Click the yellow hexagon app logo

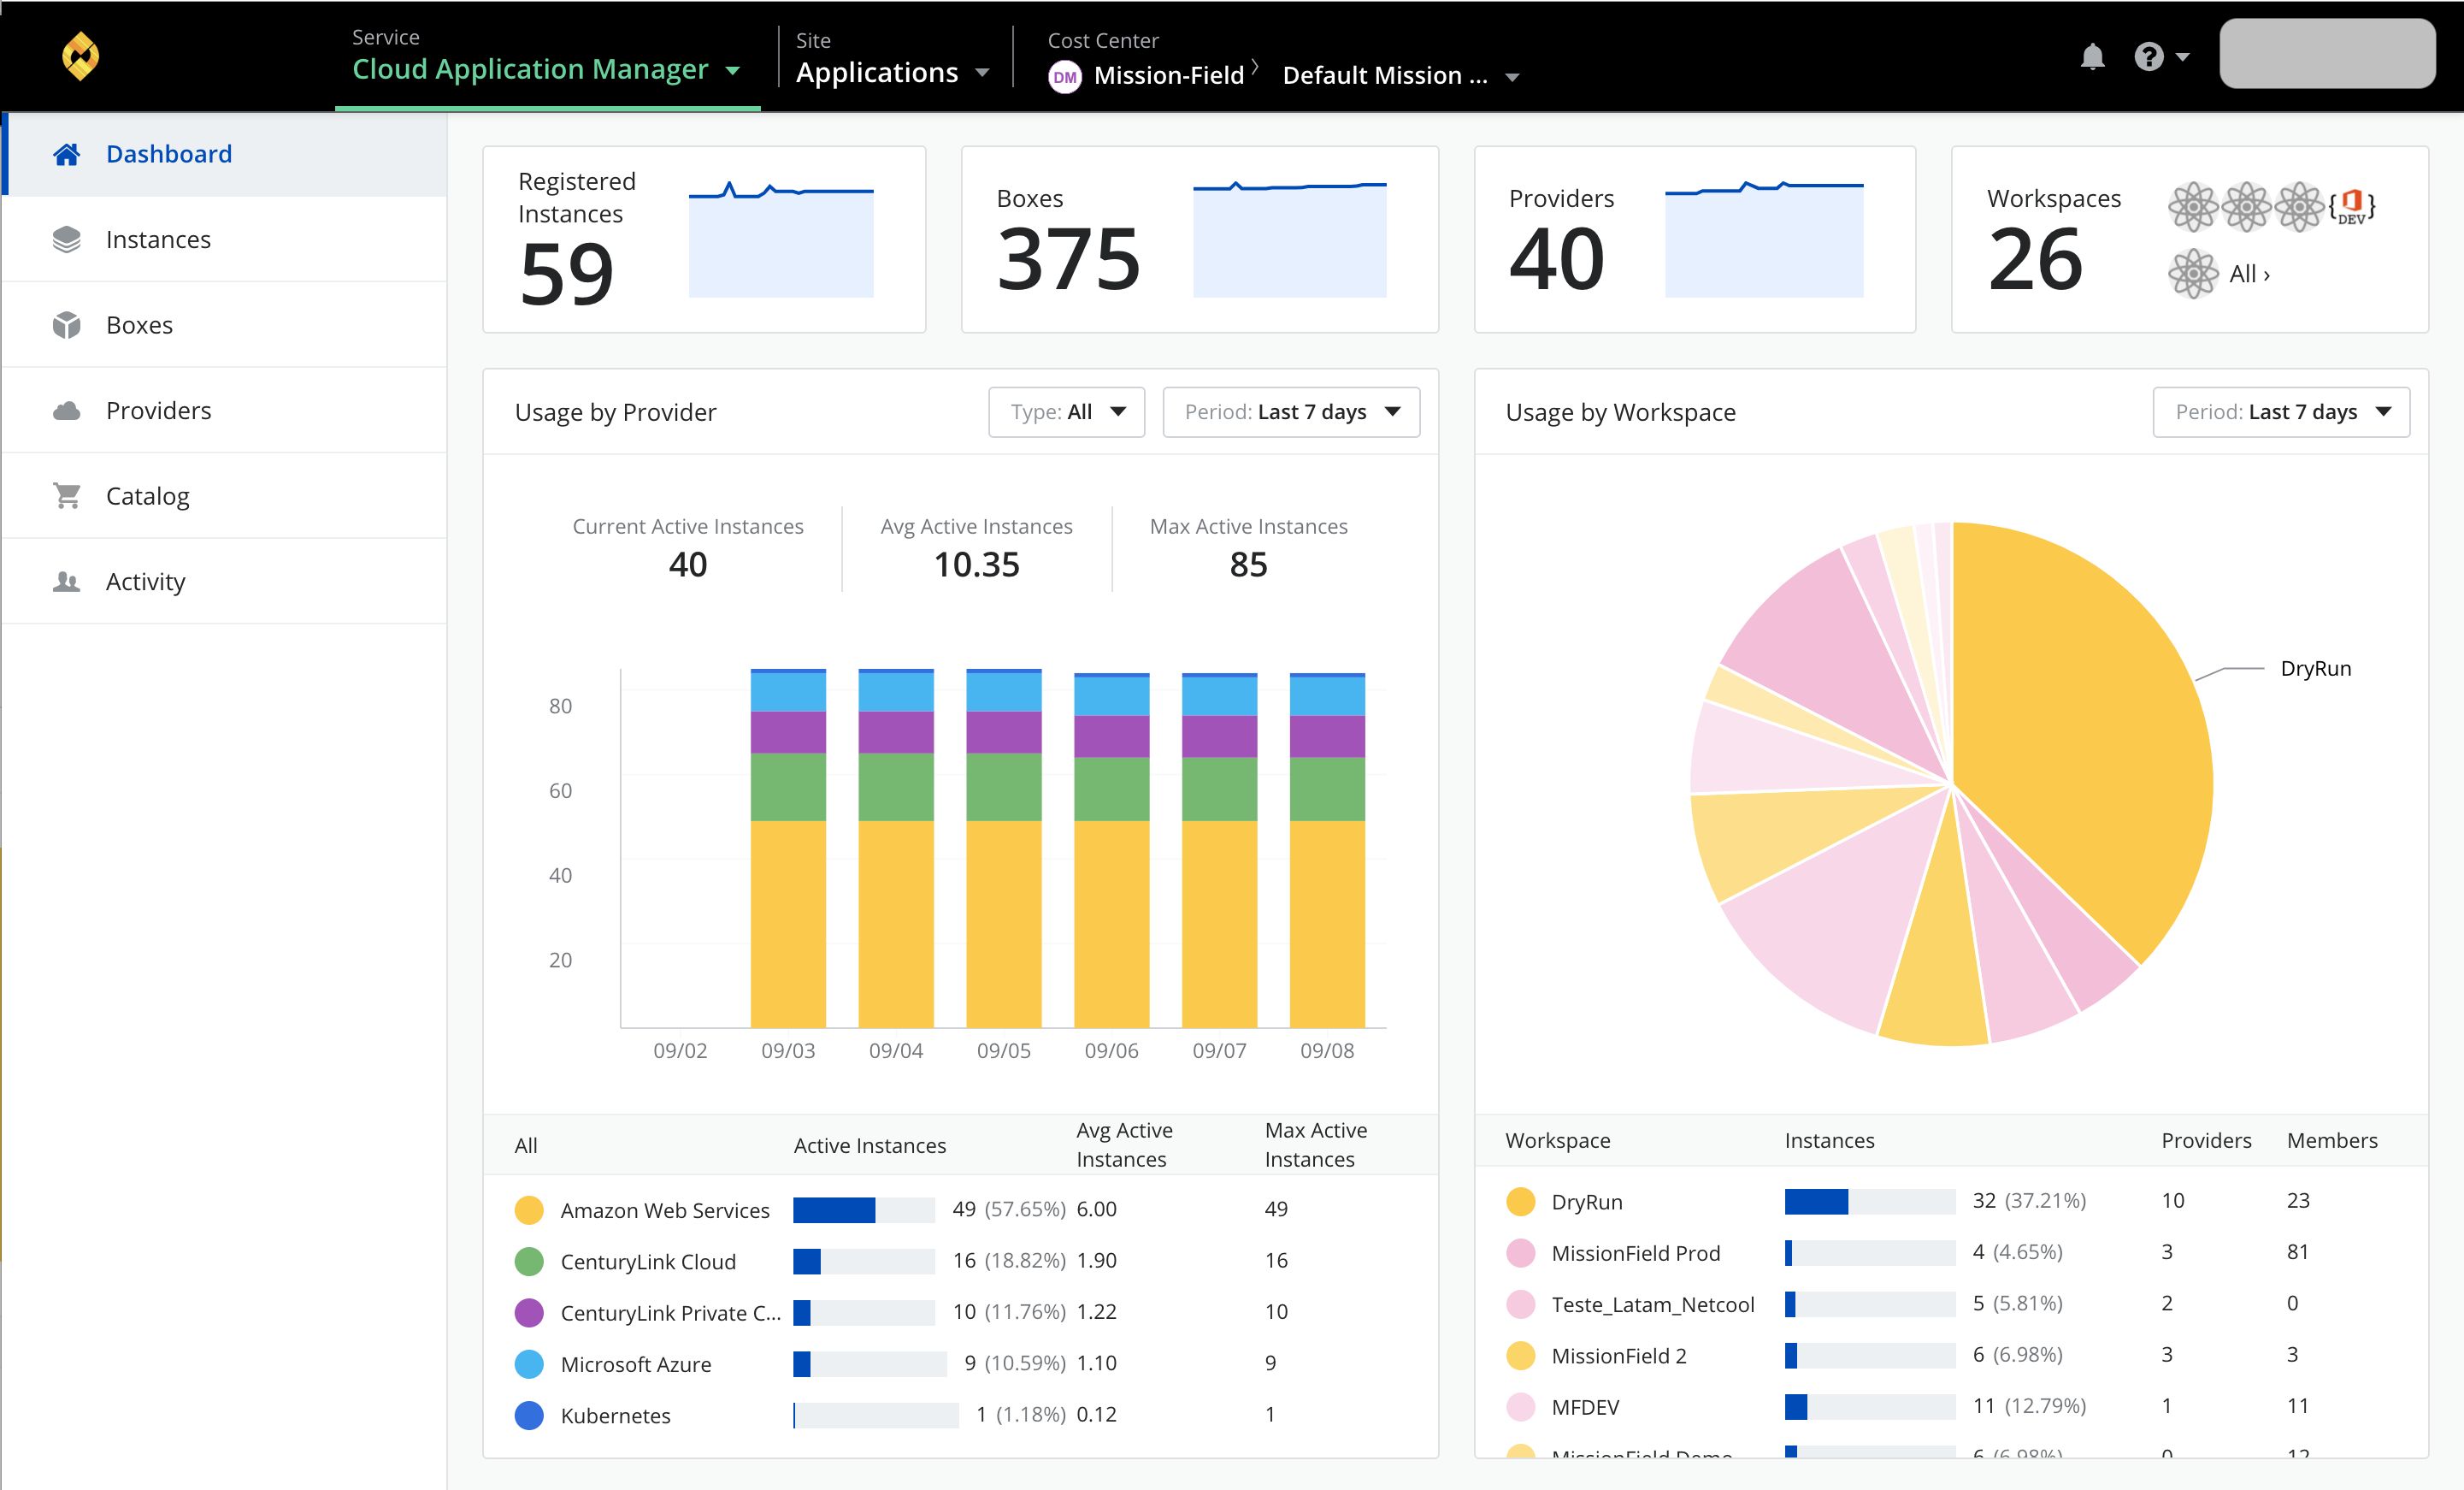[80, 56]
